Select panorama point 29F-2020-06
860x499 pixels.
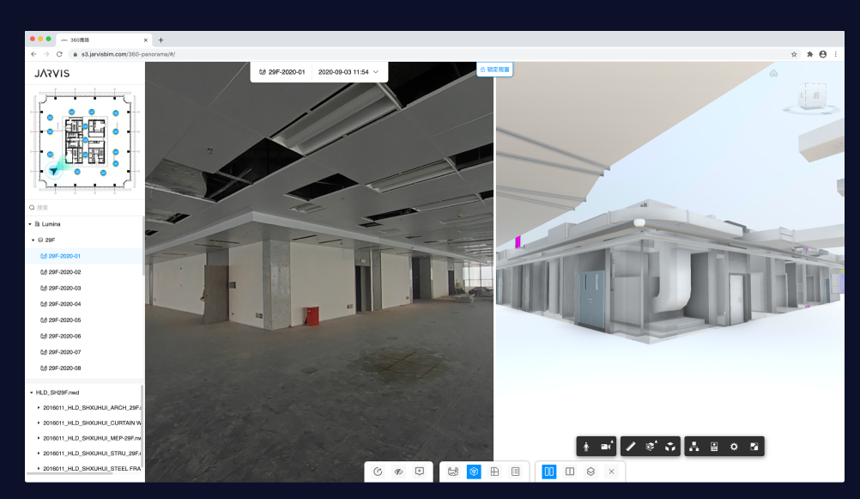tap(85, 336)
